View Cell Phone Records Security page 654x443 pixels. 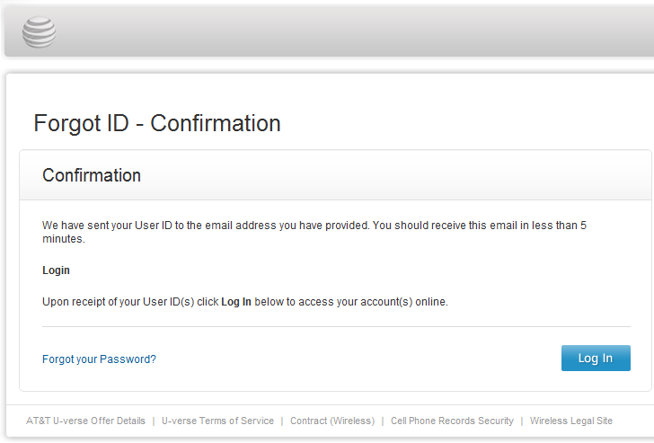pos(452,421)
